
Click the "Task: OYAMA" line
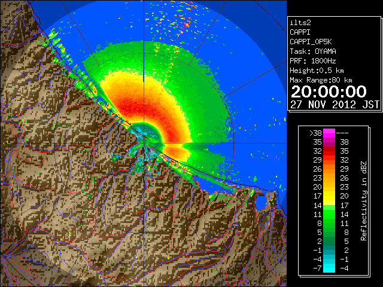(x=313, y=51)
